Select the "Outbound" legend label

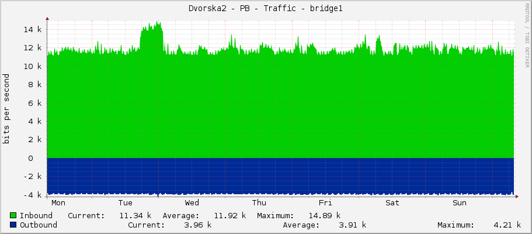pos(39,225)
